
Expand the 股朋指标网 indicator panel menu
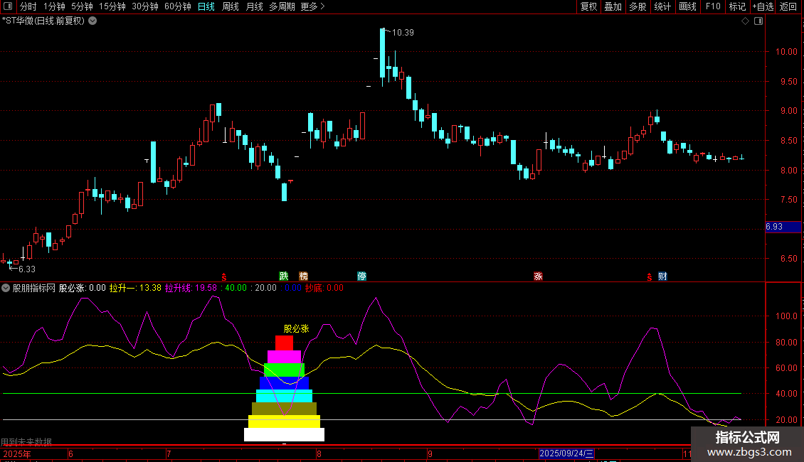(x=6, y=289)
